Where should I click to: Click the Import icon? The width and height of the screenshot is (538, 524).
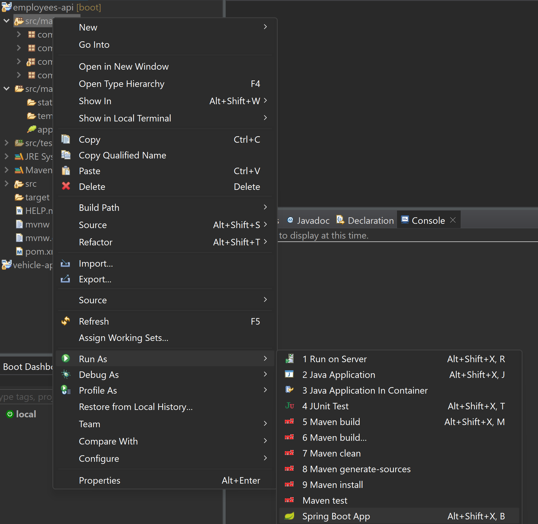point(65,264)
